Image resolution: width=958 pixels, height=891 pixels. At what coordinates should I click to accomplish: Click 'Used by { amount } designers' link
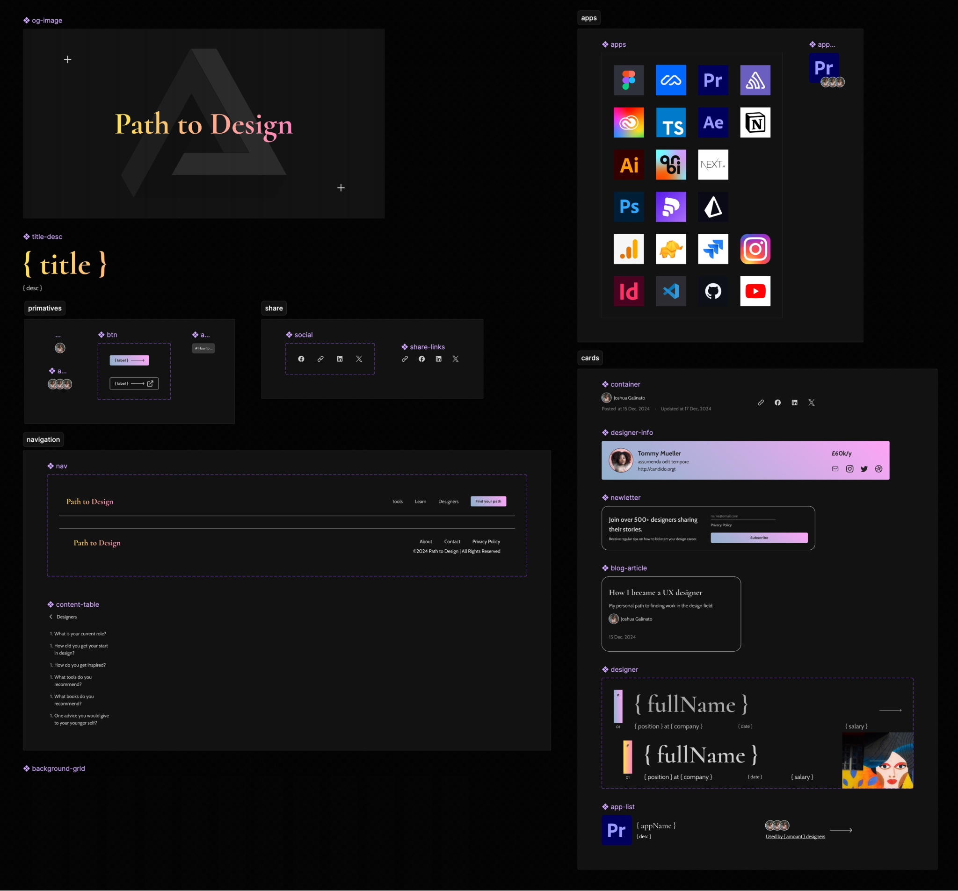pyautogui.click(x=795, y=836)
